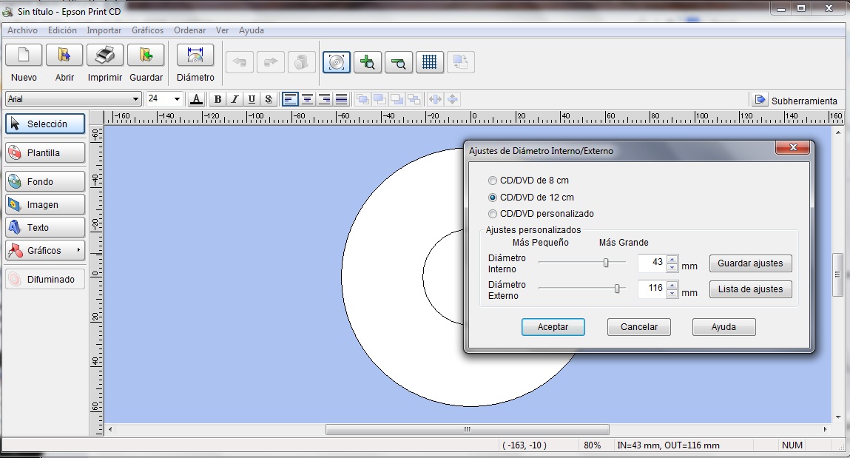Image resolution: width=850 pixels, height=458 pixels.
Task: Increase Diámetro Externo with up arrow
Action: pos(672,285)
